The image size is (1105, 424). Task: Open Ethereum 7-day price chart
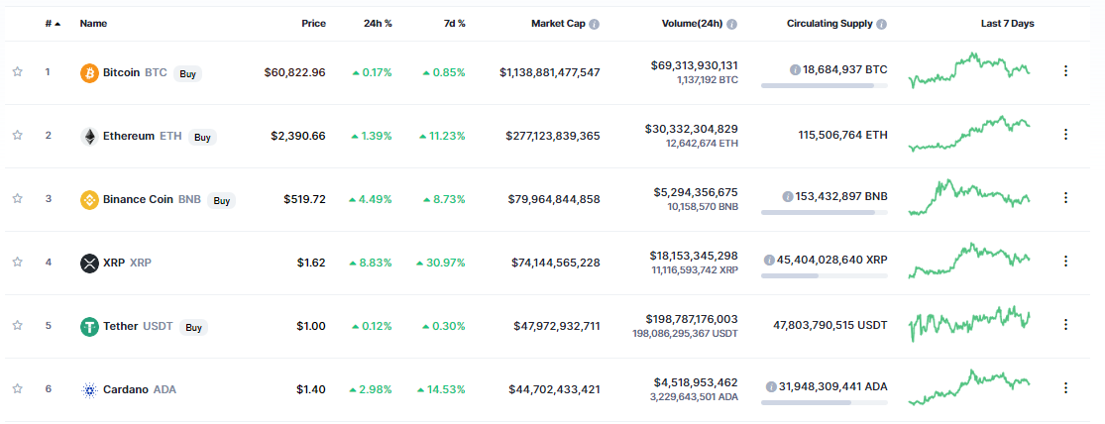pyautogui.click(x=969, y=134)
